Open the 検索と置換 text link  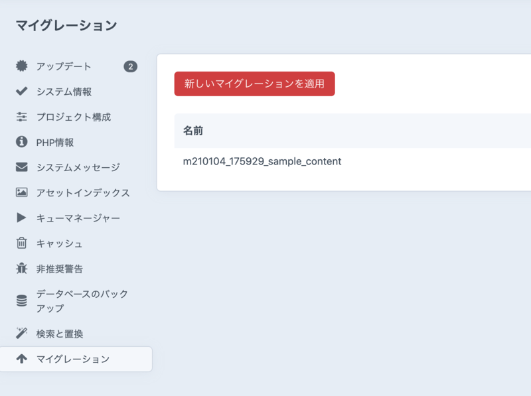coord(60,334)
